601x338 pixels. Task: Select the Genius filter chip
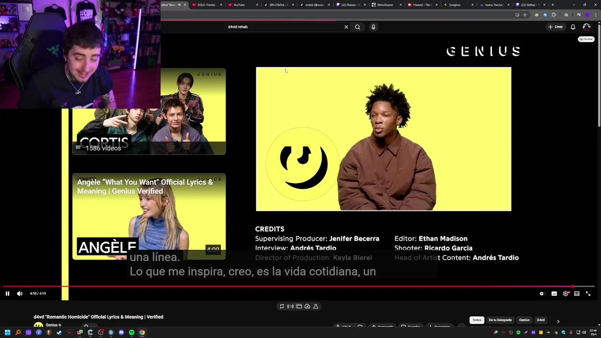click(x=524, y=320)
